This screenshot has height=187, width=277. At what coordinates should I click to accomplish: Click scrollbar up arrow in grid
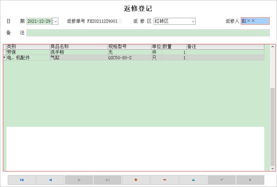272,47
